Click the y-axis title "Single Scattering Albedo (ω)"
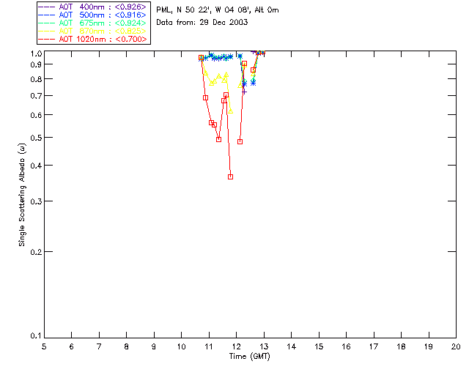Viewport: 469px width, 375px height. pyautogui.click(x=22, y=195)
